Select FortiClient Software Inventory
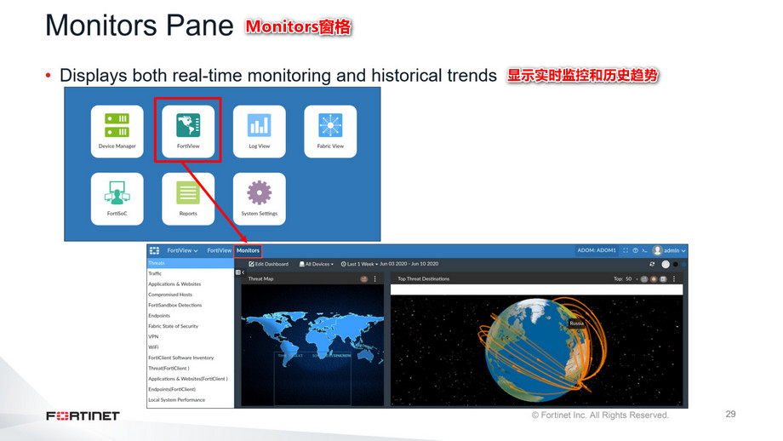 (x=191, y=358)
